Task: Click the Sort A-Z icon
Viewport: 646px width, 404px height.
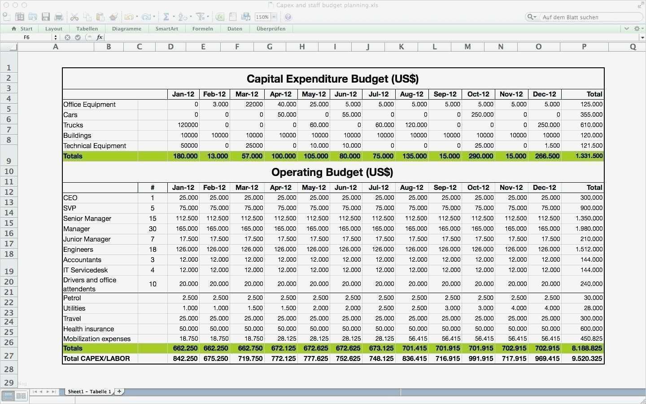Action: tap(182, 17)
